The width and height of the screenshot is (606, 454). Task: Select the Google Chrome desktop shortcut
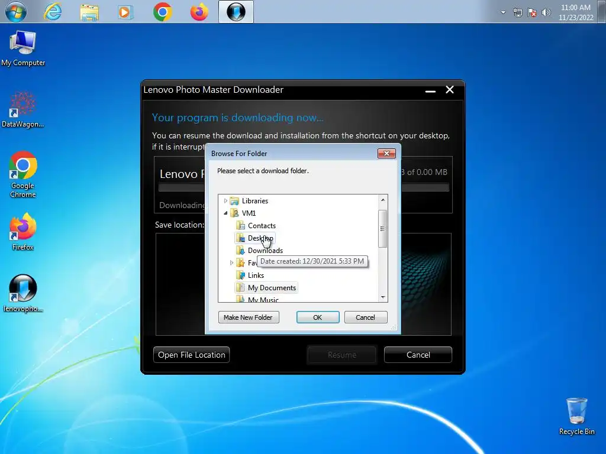pos(23,174)
